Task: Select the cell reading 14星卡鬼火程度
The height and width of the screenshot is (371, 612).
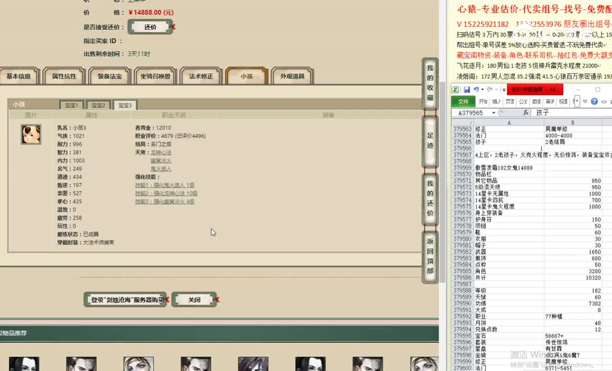Action: tap(509, 207)
